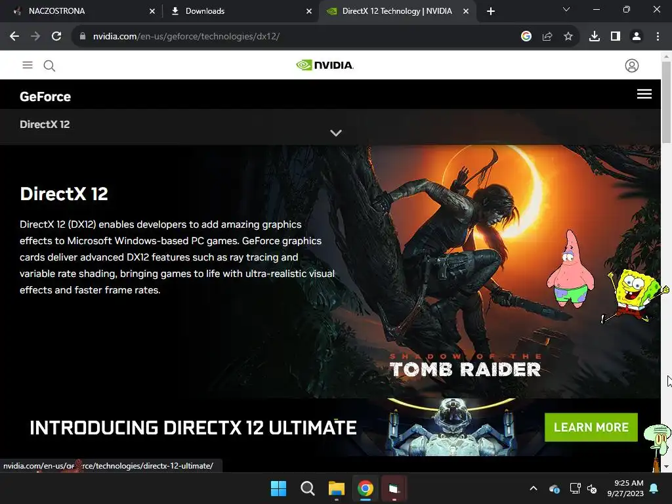This screenshot has height=504, width=672.
Task: Open NVIDIA site hamburger menu
Action: click(28, 65)
